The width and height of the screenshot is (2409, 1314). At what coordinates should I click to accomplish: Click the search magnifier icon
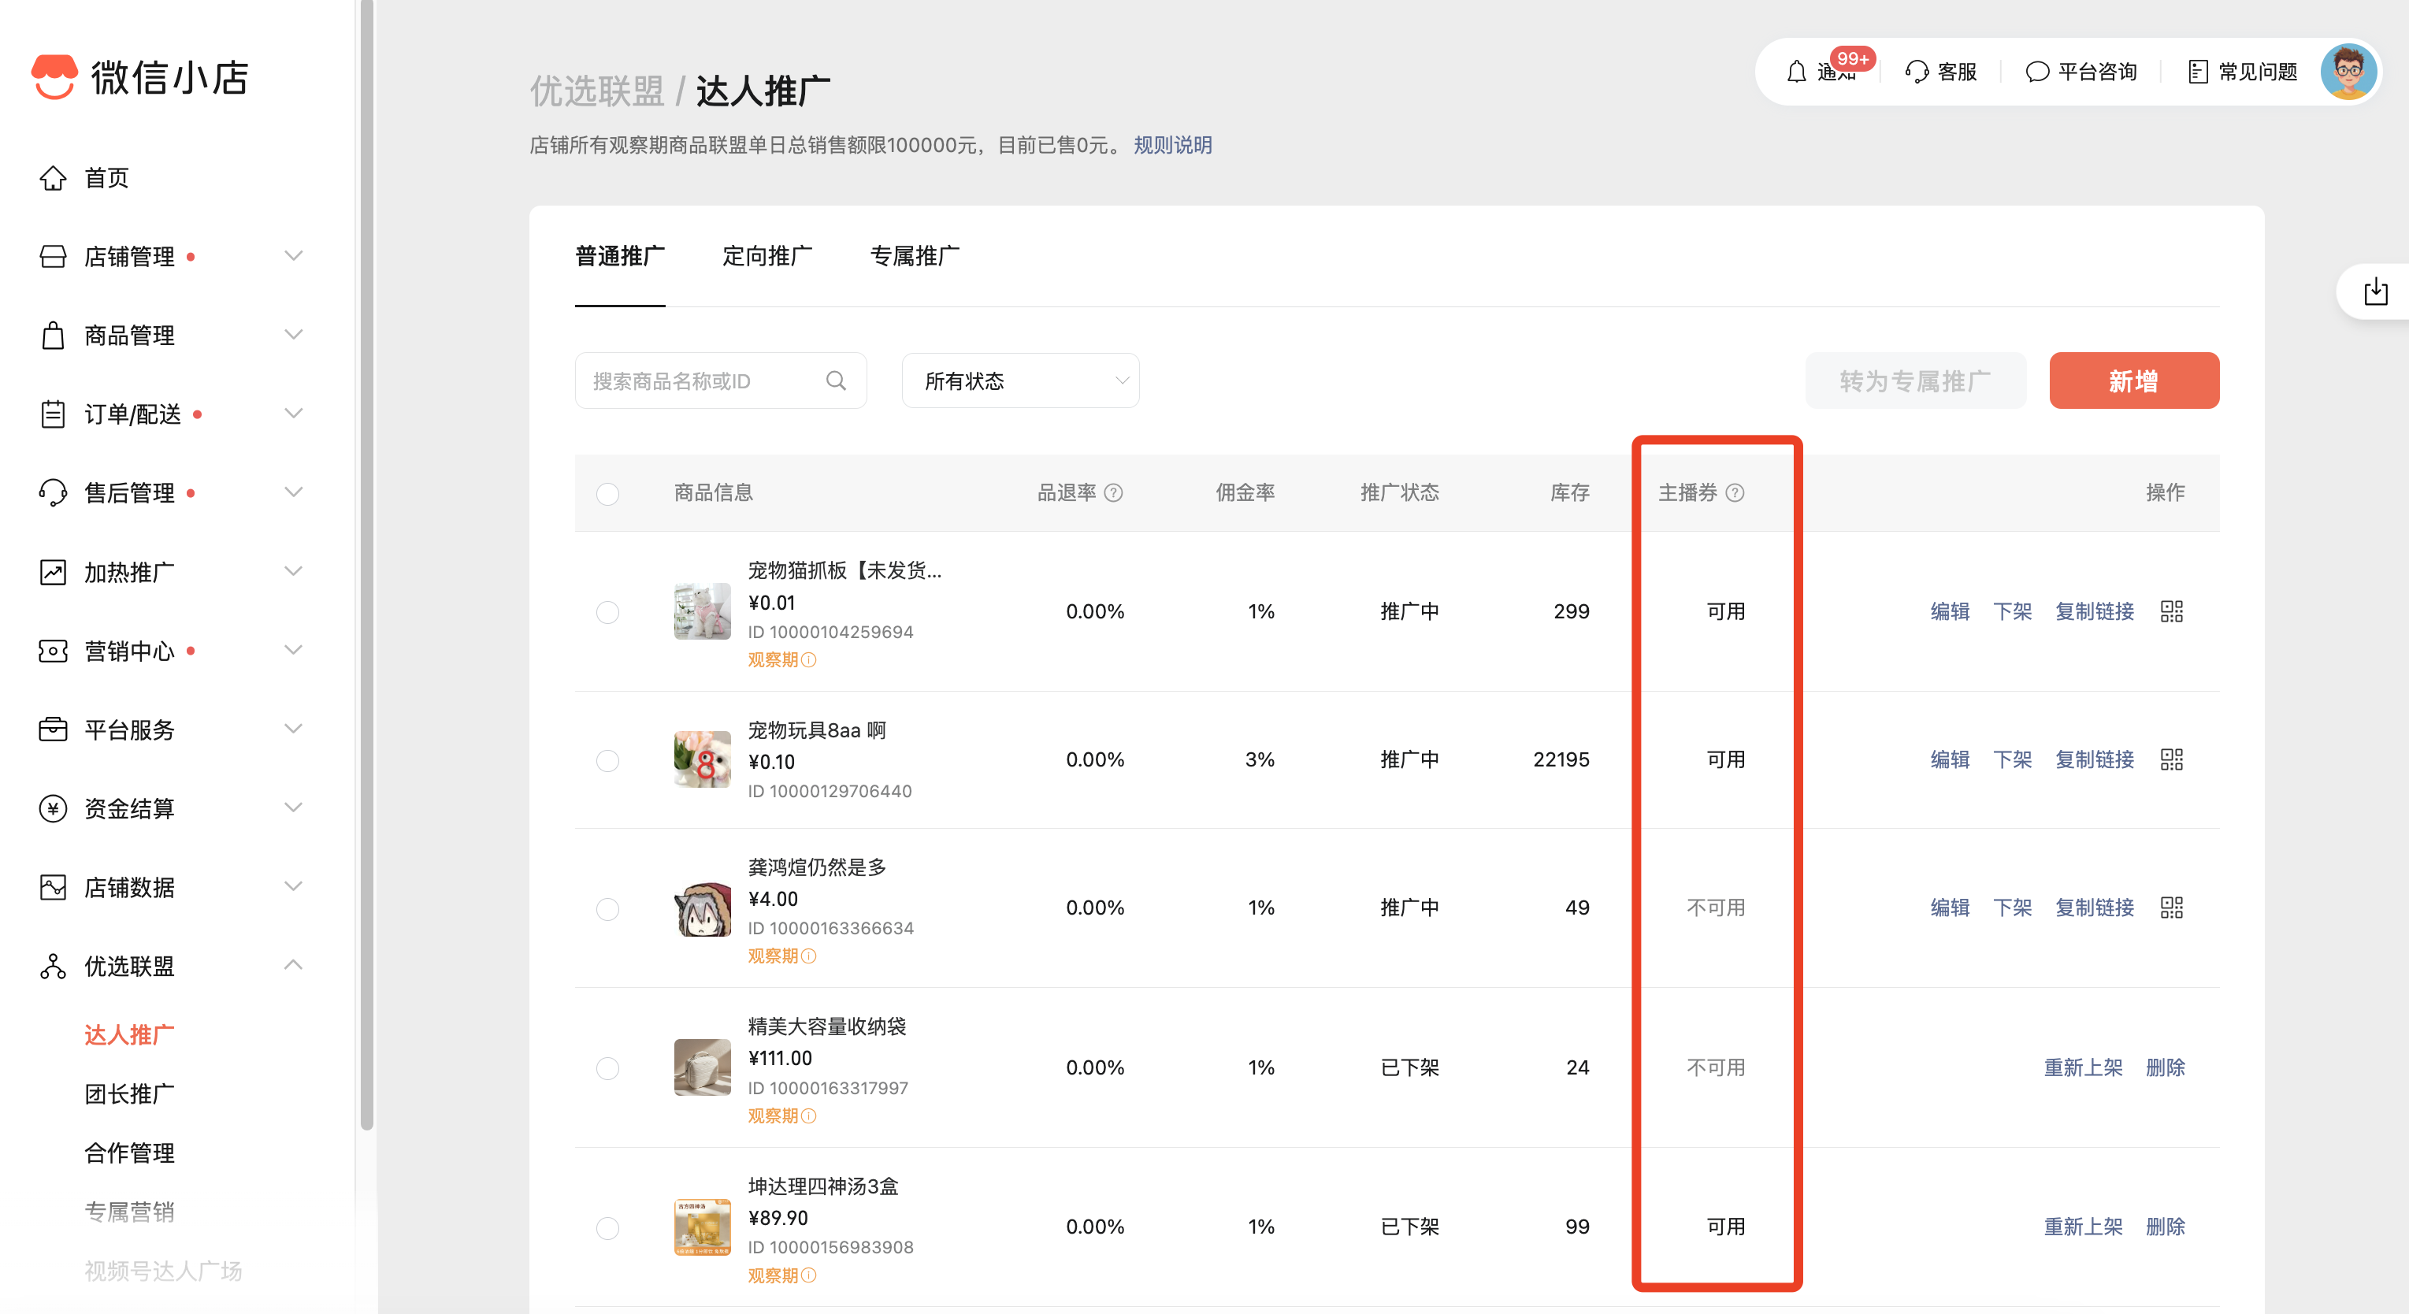[836, 380]
